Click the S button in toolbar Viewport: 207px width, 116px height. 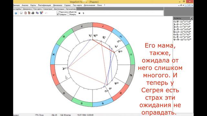[x=83, y=13]
